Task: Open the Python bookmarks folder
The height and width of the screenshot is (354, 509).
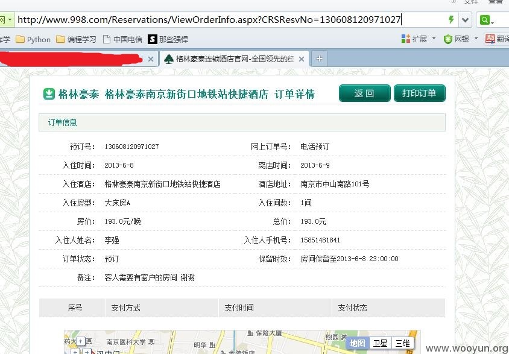Action: coord(33,40)
